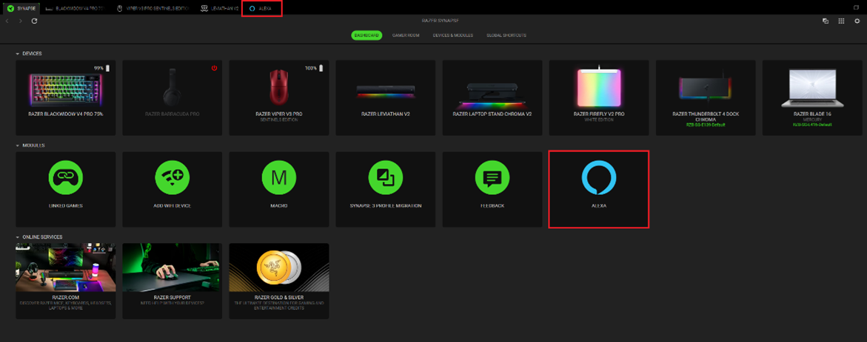Image resolution: width=867 pixels, height=342 pixels.
Task: Open the Razer Leviathan V2 device card
Action: coord(386,98)
